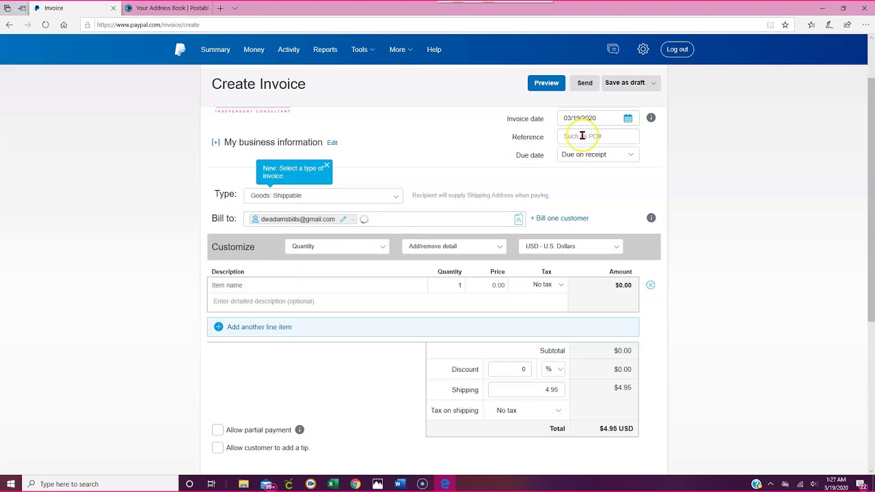Click the Item name field
Image resolution: width=875 pixels, height=492 pixels.
click(x=318, y=285)
